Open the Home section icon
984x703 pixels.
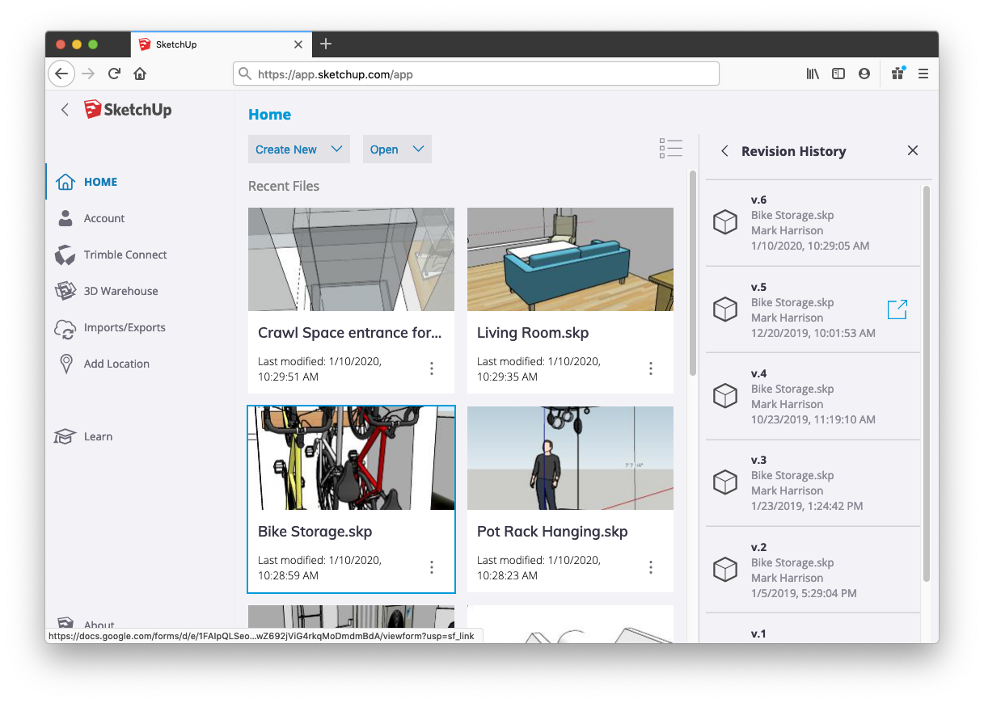click(65, 182)
